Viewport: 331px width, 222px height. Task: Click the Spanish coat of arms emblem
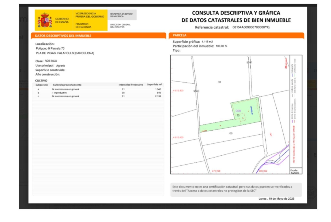pos(45,20)
